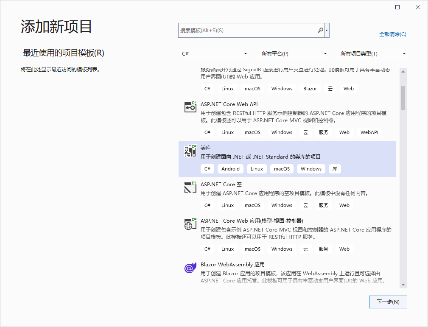
Task: Click the 云 tag under ASP.NET Core 空
Action: click(305, 205)
